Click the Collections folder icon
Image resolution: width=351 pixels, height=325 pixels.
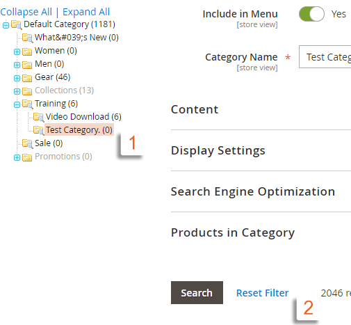coord(27,91)
